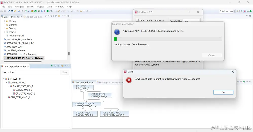Click the zoom in icon in APP Dependency view
This screenshot has width=253, height=132.
click(238, 82)
